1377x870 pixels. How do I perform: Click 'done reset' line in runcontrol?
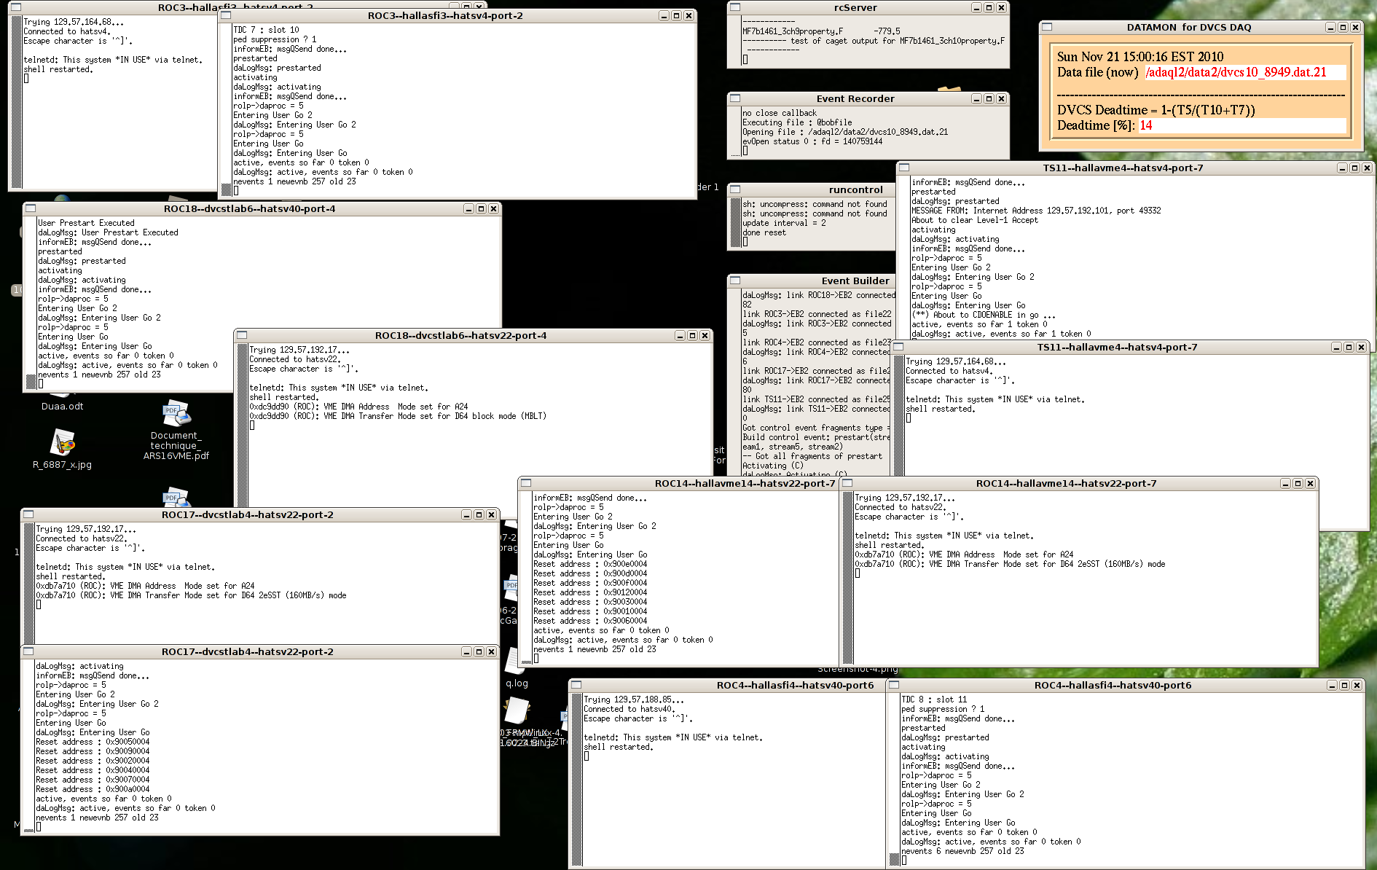tap(764, 232)
